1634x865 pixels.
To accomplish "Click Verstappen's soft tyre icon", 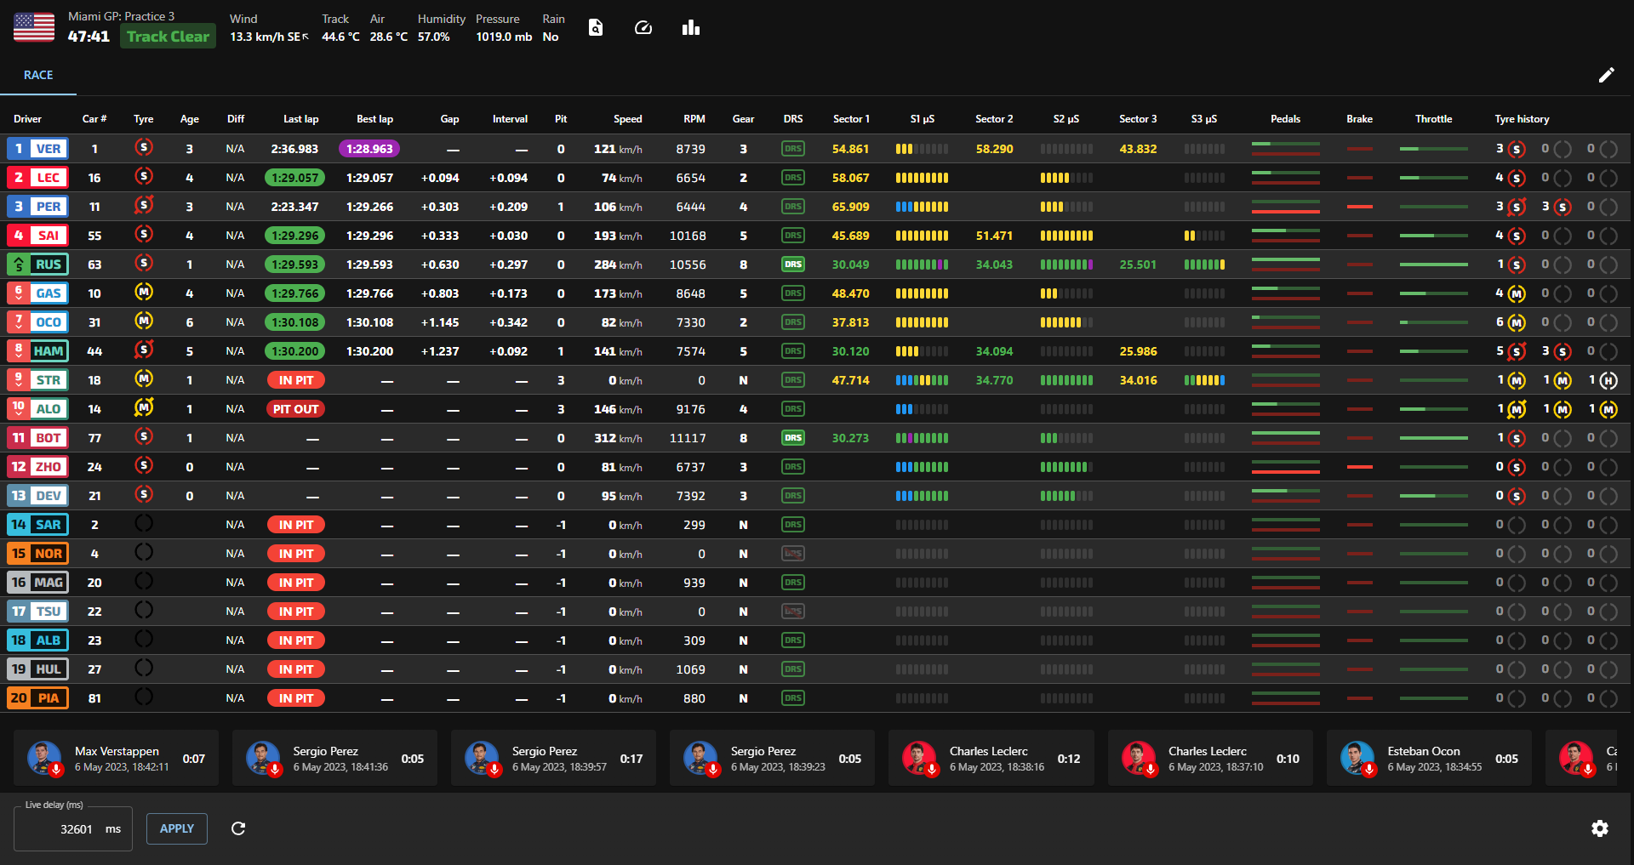I will point(144,148).
